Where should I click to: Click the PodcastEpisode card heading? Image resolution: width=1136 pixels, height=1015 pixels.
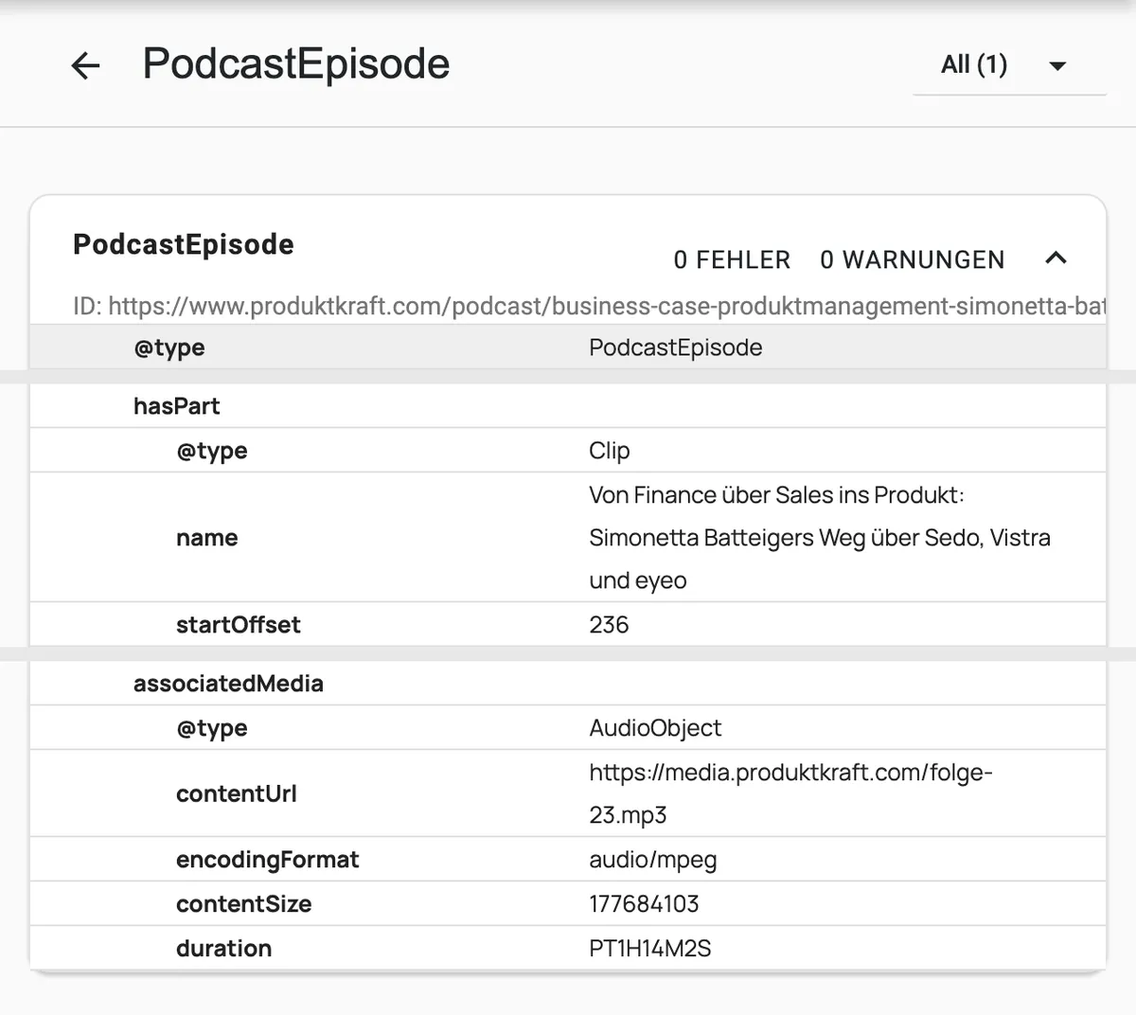click(x=184, y=244)
